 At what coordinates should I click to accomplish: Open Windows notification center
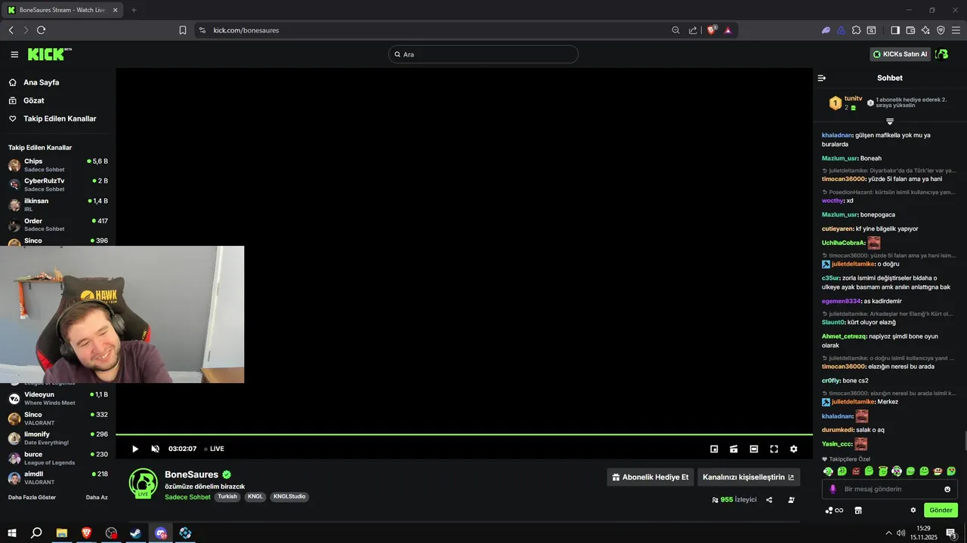click(x=951, y=532)
